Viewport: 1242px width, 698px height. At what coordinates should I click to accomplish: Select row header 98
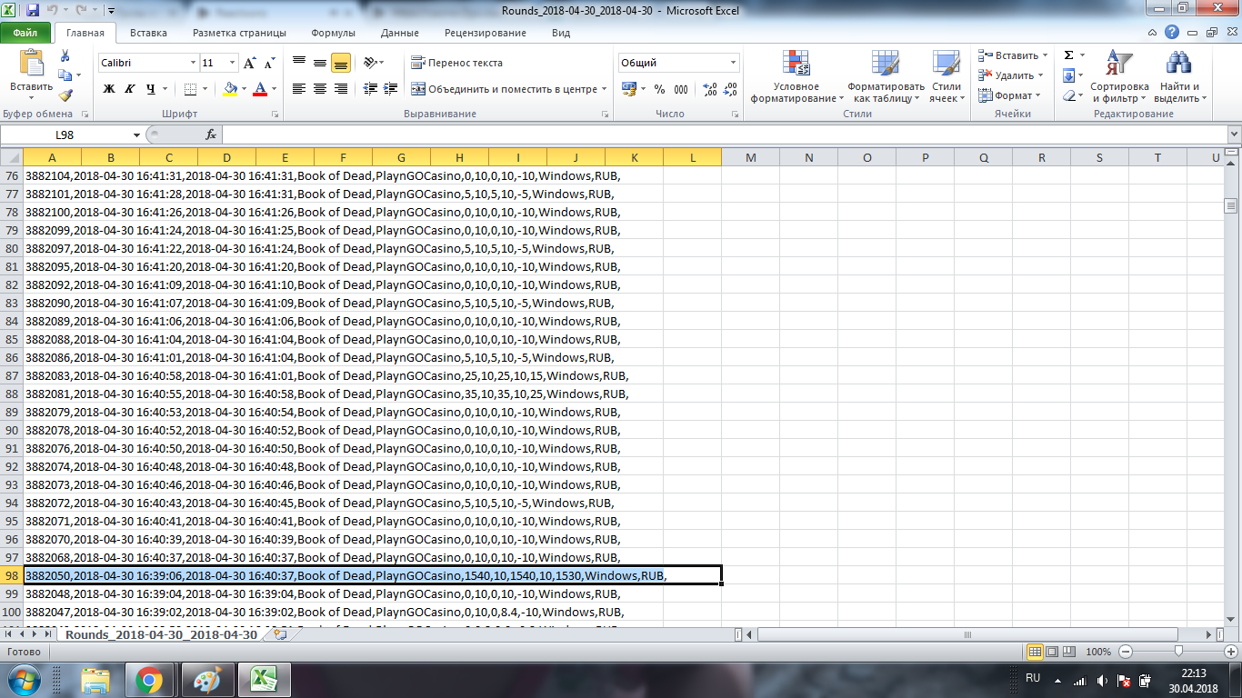(x=11, y=575)
